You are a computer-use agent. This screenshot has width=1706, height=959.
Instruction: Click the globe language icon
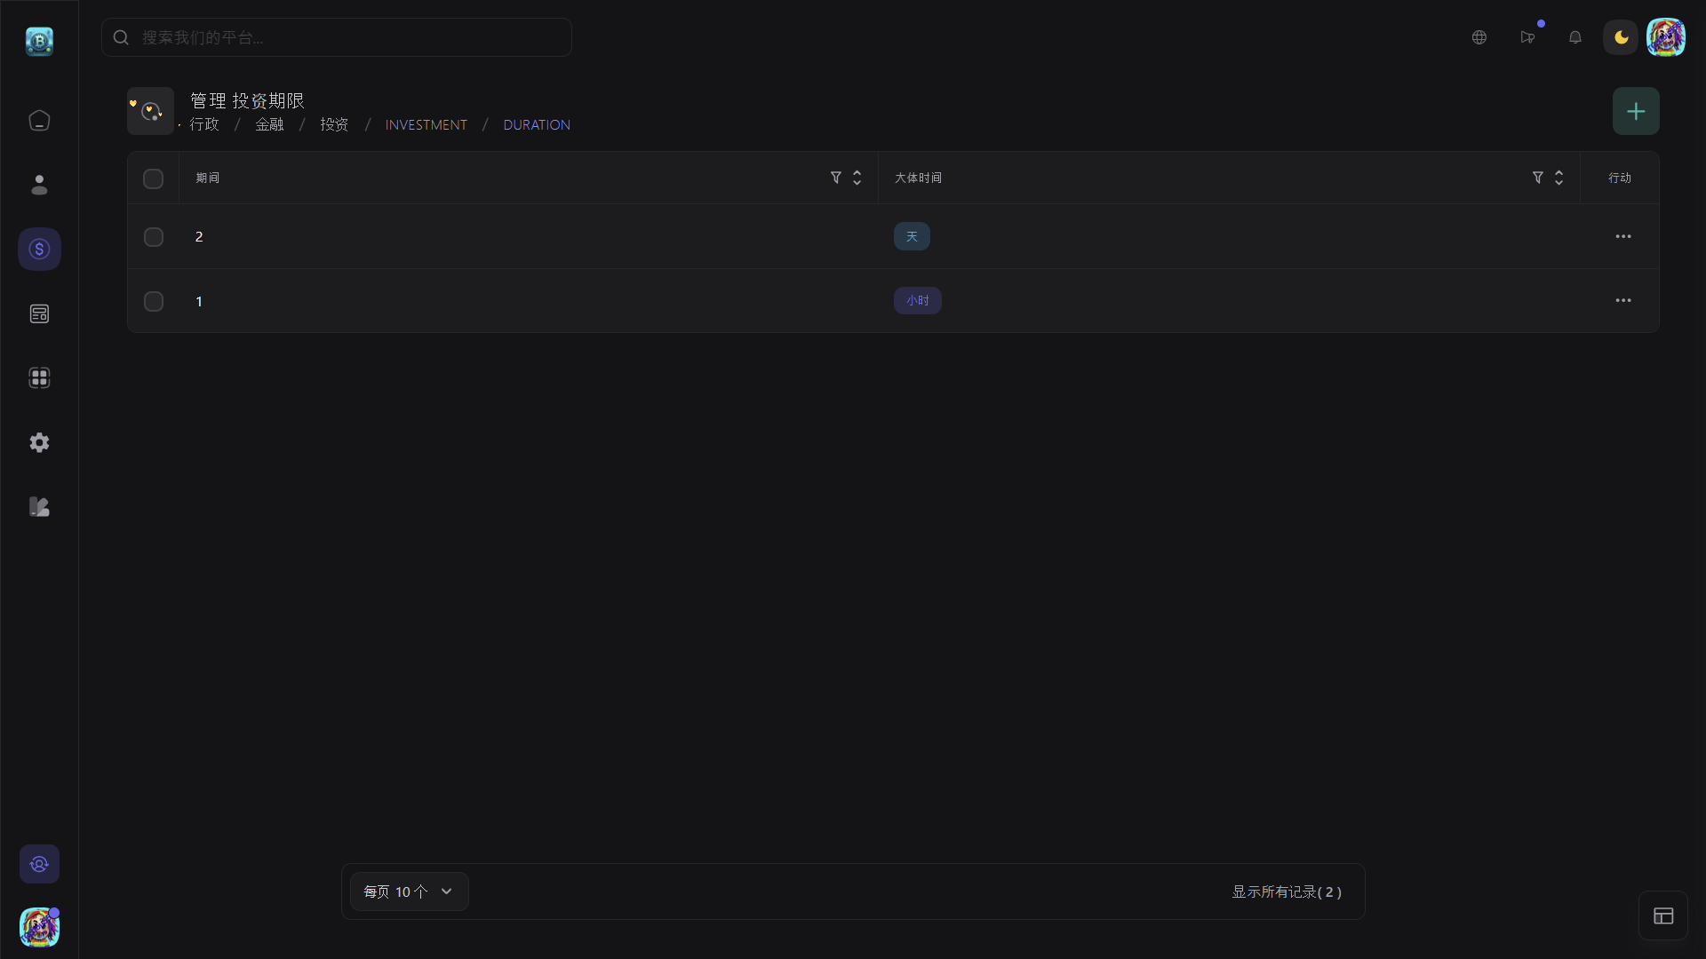click(1479, 37)
